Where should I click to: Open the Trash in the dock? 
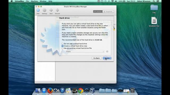[132, 90]
